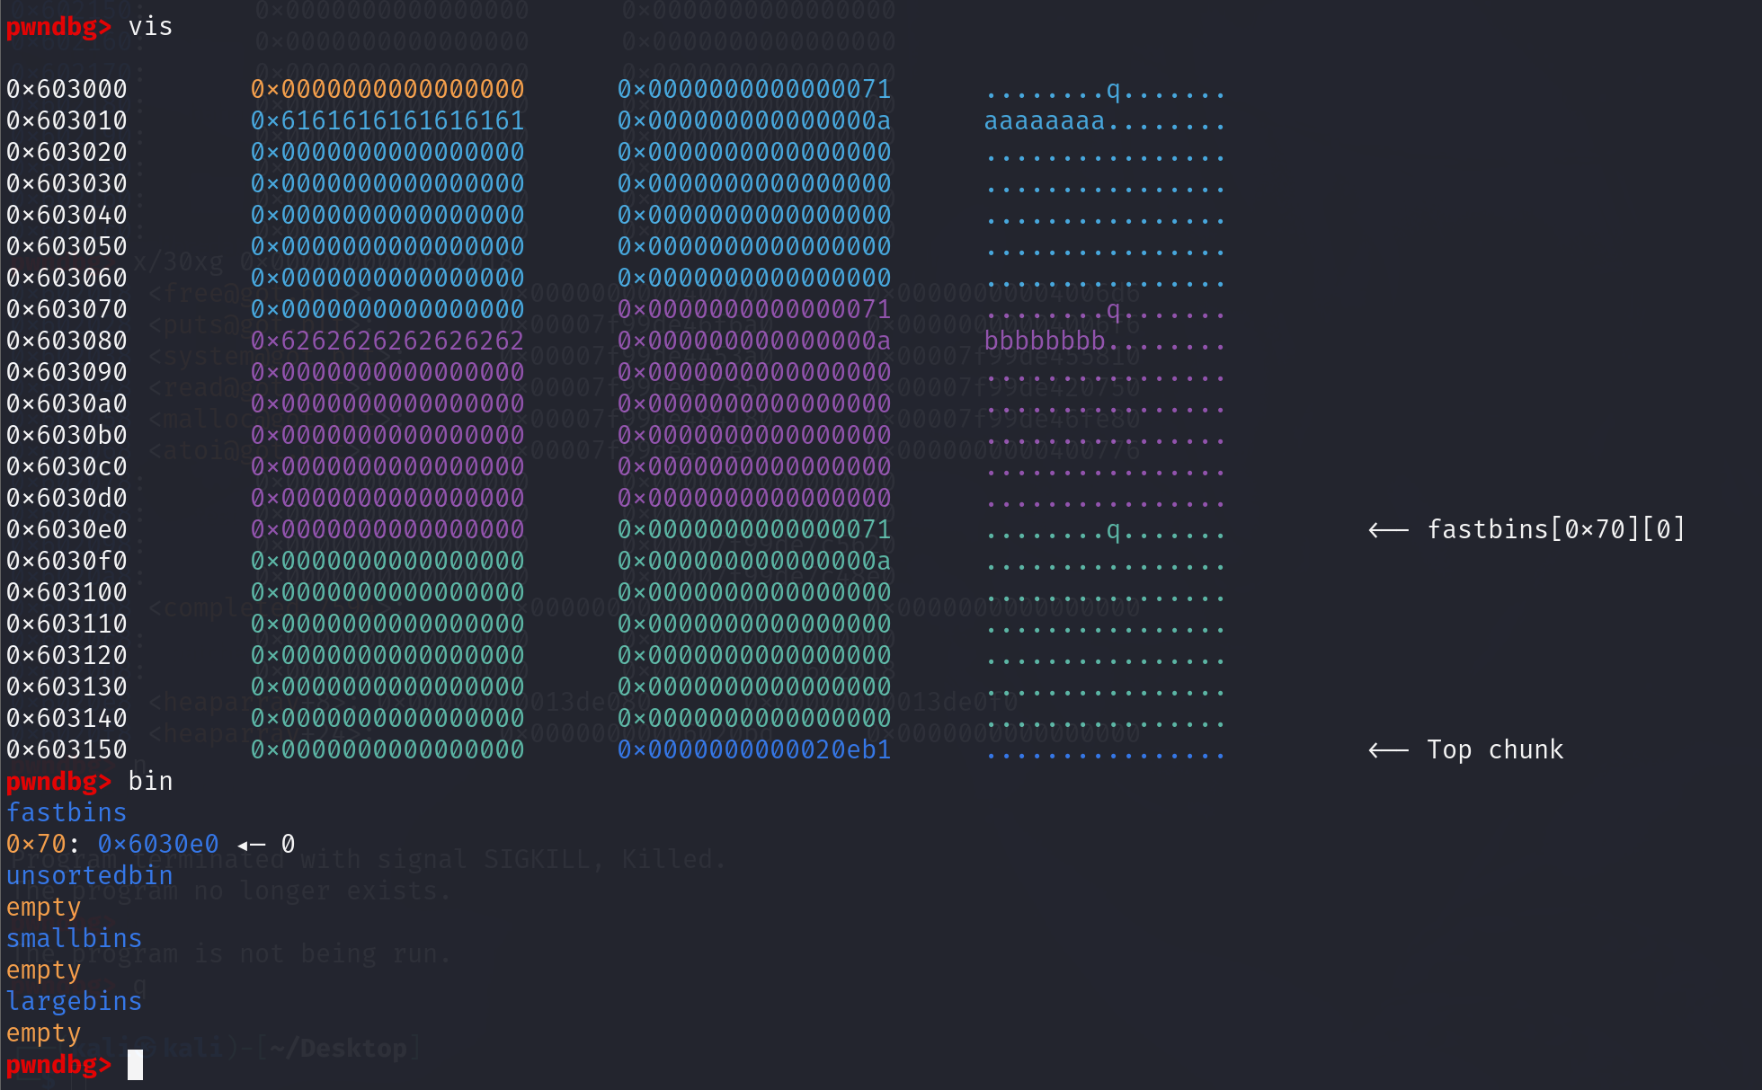The width and height of the screenshot is (1762, 1090).
Task: Click the address 0x6030f0
Action: pyautogui.click(x=67, y=561)
